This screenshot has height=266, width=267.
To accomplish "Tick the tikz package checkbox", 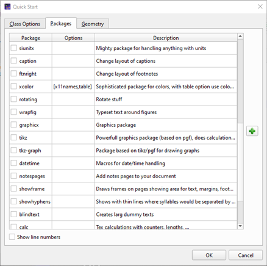I will point(13,137).
